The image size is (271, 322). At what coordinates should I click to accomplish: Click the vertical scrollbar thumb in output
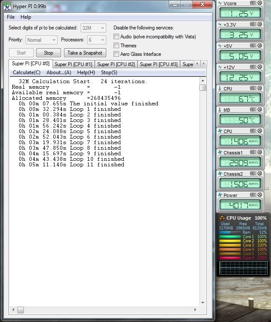[203, 88]
